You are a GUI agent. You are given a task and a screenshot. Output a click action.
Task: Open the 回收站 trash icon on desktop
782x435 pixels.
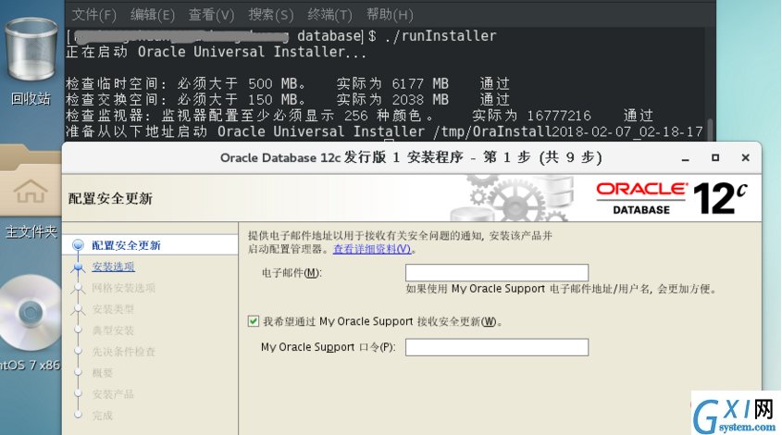[31, 50]
